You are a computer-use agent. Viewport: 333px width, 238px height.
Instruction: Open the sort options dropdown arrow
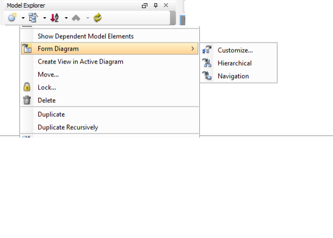(66, 18)
